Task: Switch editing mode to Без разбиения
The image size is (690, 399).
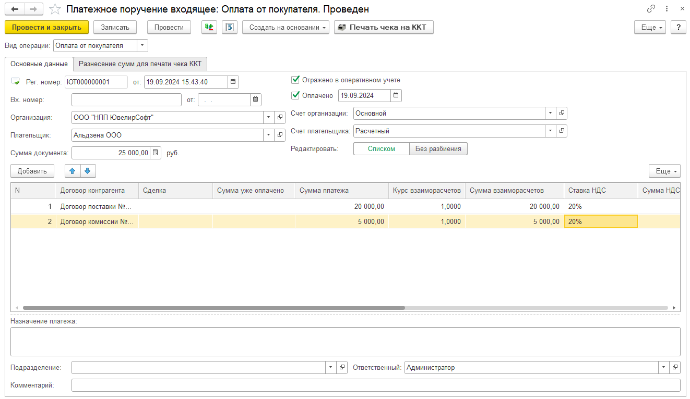Action: tap(438, 148)
